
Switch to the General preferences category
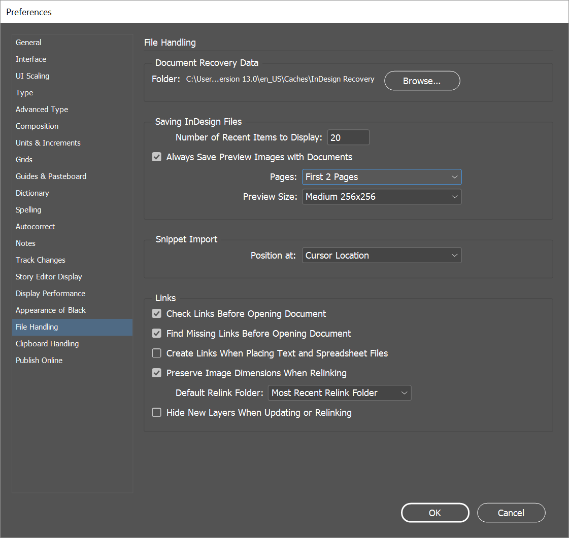click(x=28, y=43)
